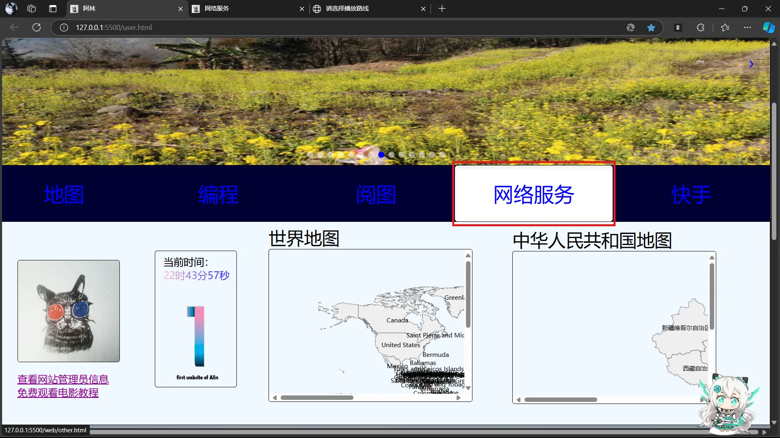Open 查看网站管理员信息 link
This screenshot has height=438, width=780.
coord(63,380)
